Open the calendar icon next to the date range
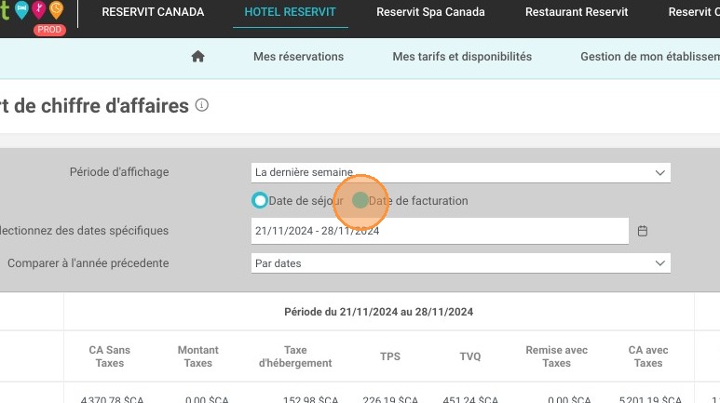The height and width of the screenshot is (403, 720). (x=643, y=231)
